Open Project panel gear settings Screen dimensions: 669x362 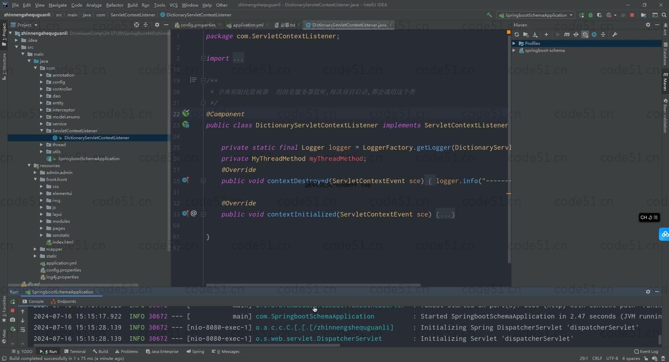coord(157,25)
